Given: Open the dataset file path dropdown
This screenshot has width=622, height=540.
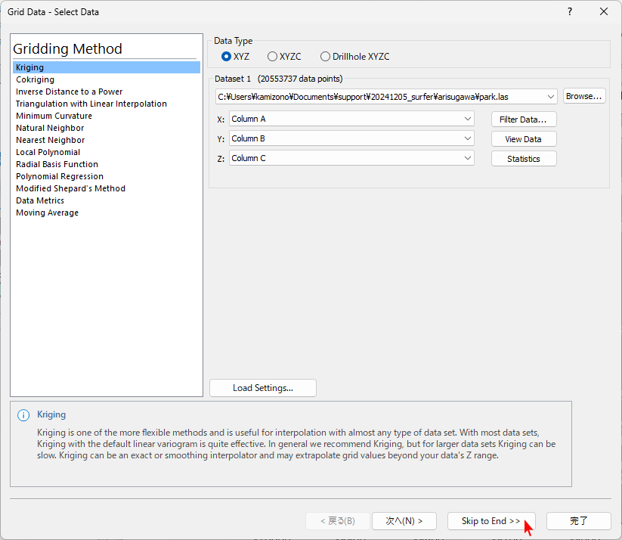Looking at the screenshot, I should (x=551, y=97).
